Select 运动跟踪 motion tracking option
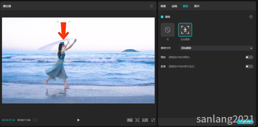Viewport: 258px width, 127px height. [x=185, y=30]
